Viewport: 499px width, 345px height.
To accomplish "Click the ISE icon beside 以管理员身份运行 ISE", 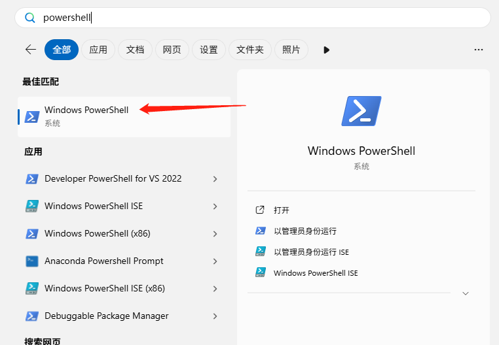I will (x=261, y=252).
